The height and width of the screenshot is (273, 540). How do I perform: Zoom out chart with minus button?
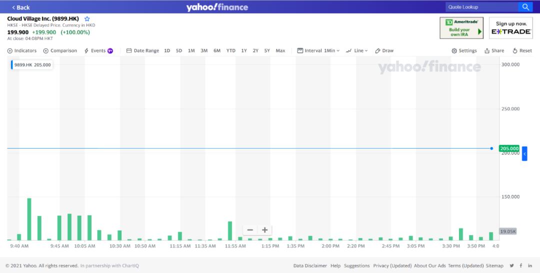pyautogui.click(x=250, y=230)
